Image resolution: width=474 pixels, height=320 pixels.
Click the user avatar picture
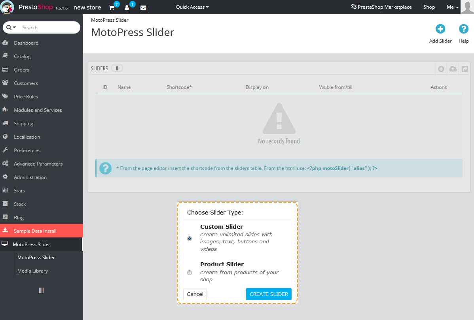pos(467,7)
